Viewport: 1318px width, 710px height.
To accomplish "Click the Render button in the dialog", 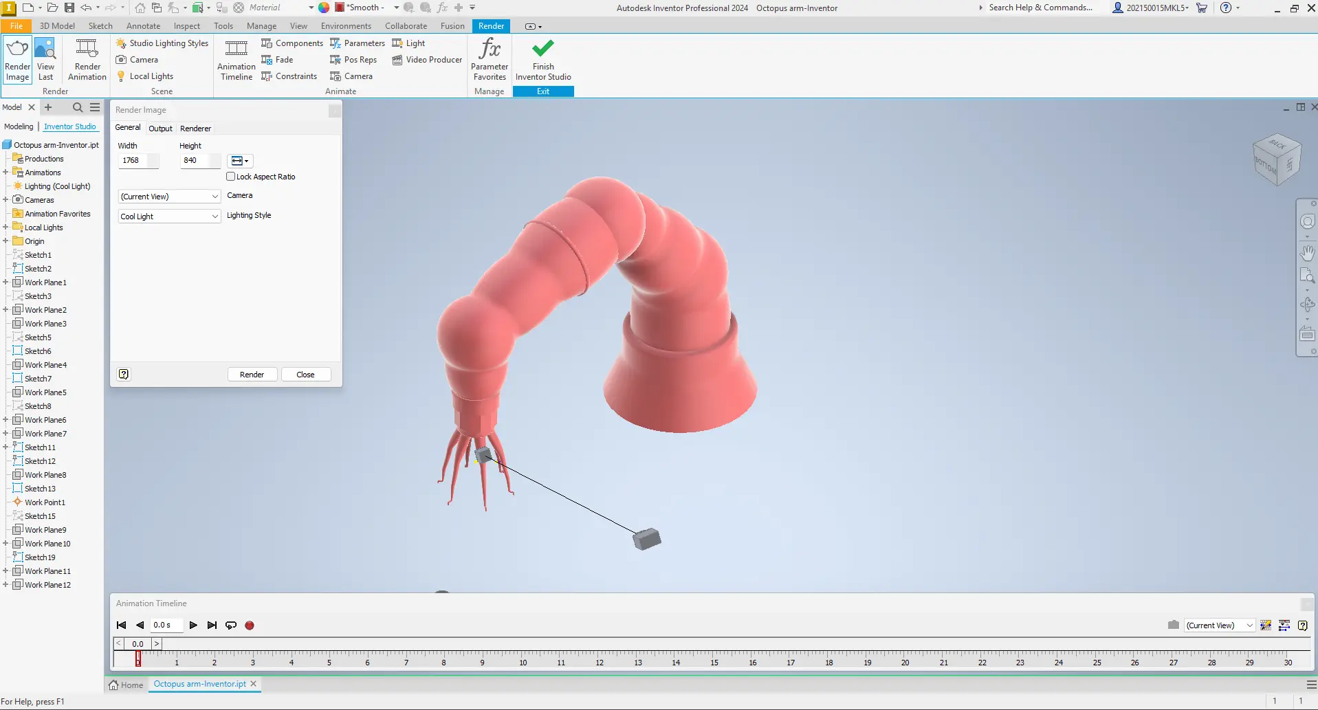I will pos(252,374).
